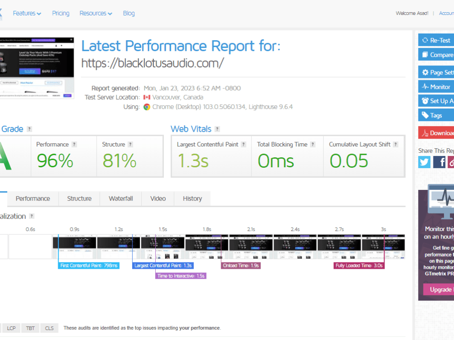Click the filmstrip frame under 0.9s
Screen dimensions: 454x340
74,247
